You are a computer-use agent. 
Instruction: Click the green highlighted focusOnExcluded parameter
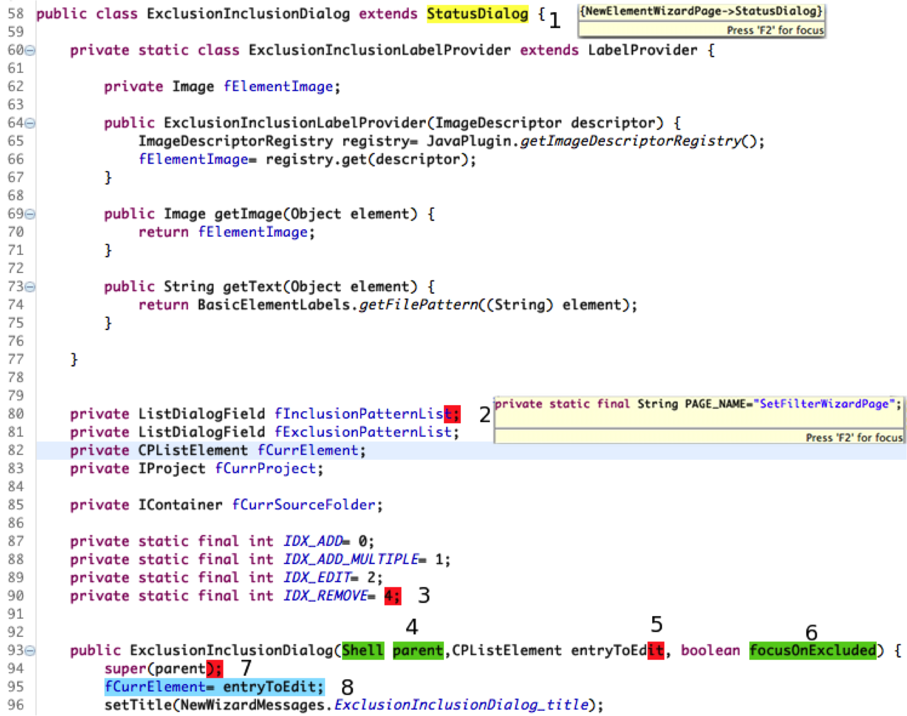tap(812, 650)
